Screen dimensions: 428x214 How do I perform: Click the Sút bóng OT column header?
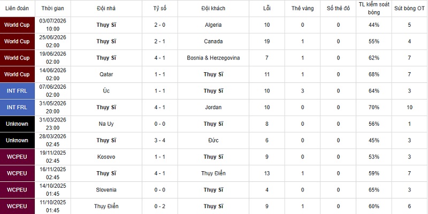coord(409,9)
